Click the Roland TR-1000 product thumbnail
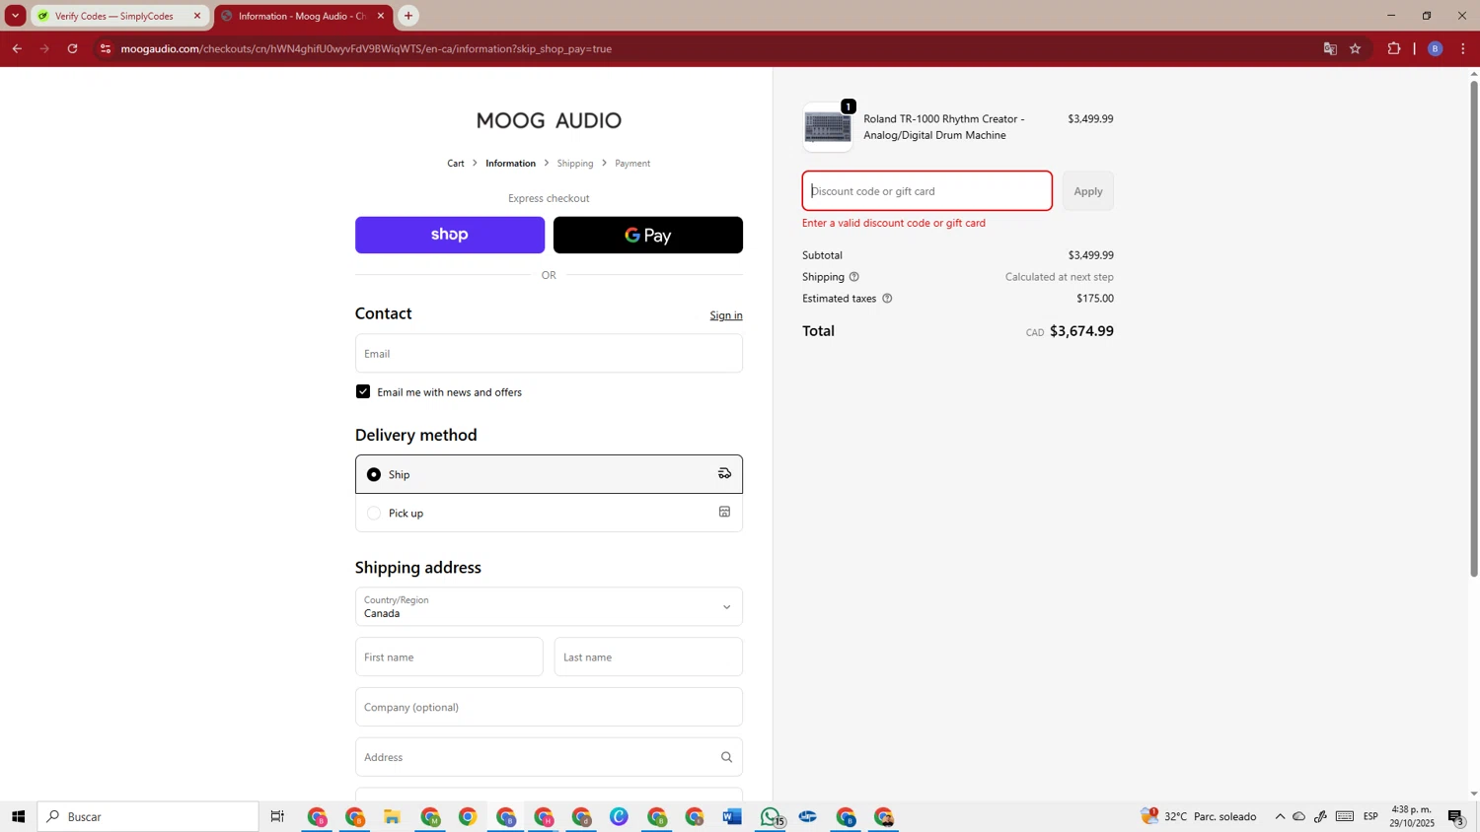 pos(828,127)
